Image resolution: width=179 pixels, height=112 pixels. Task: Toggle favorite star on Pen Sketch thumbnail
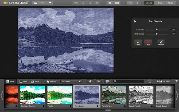[98, 106]
